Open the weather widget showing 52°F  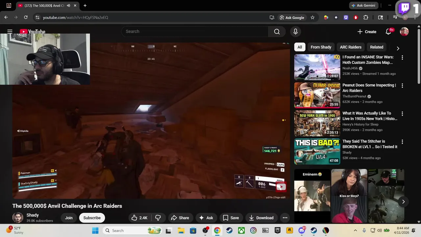click(x=15, y=230)
